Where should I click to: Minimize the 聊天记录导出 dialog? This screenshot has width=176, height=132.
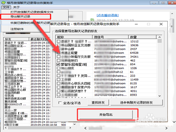136,24
